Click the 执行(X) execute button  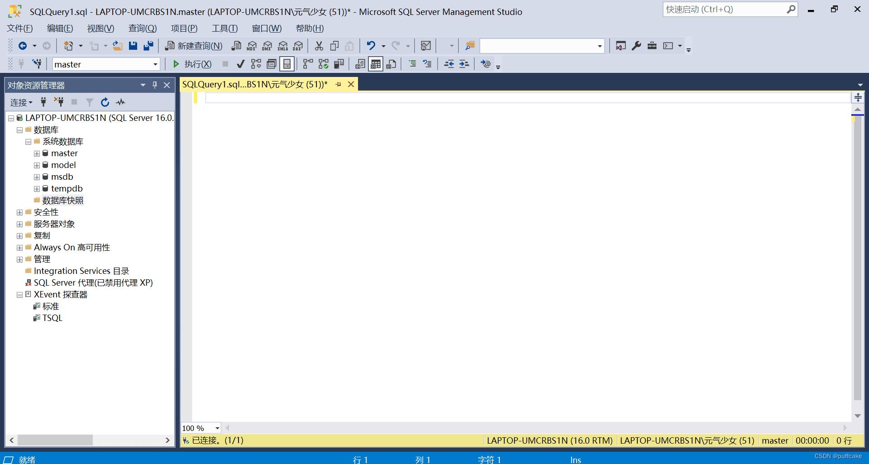point(192,64)
